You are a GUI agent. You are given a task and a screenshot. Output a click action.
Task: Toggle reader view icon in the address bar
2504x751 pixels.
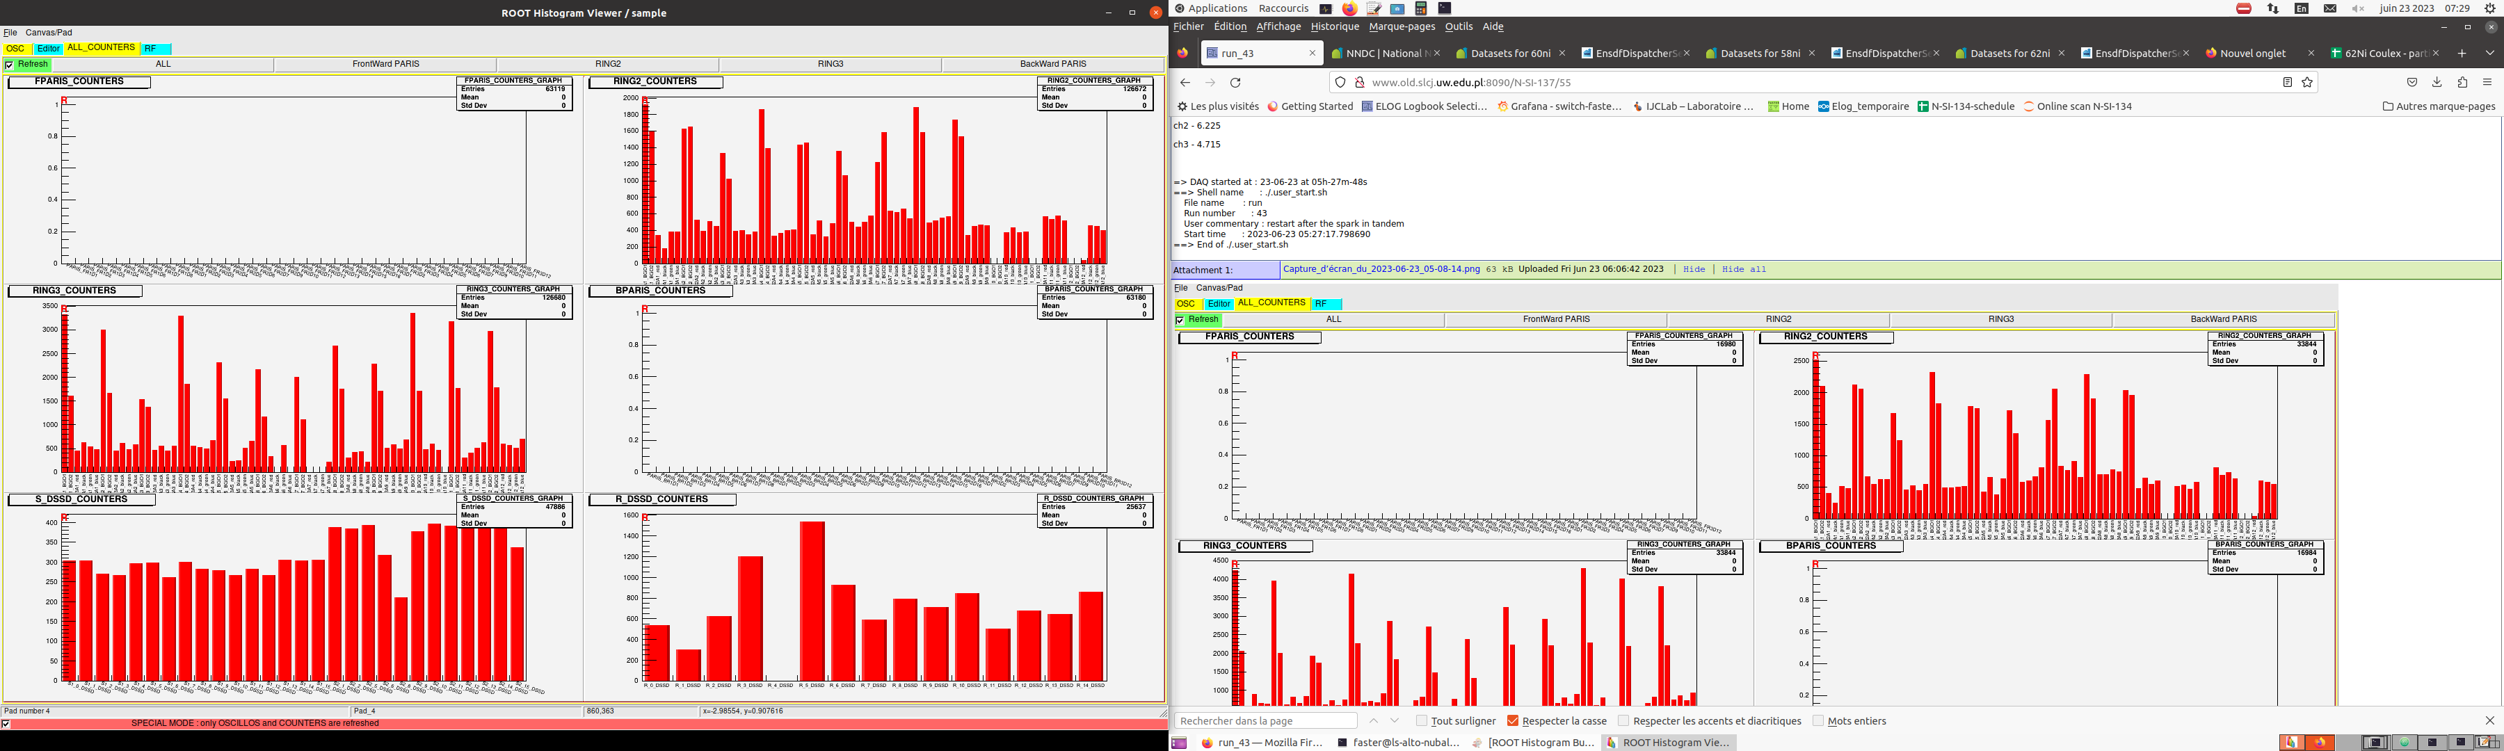pyautogui.click(x=2287, y=83)
